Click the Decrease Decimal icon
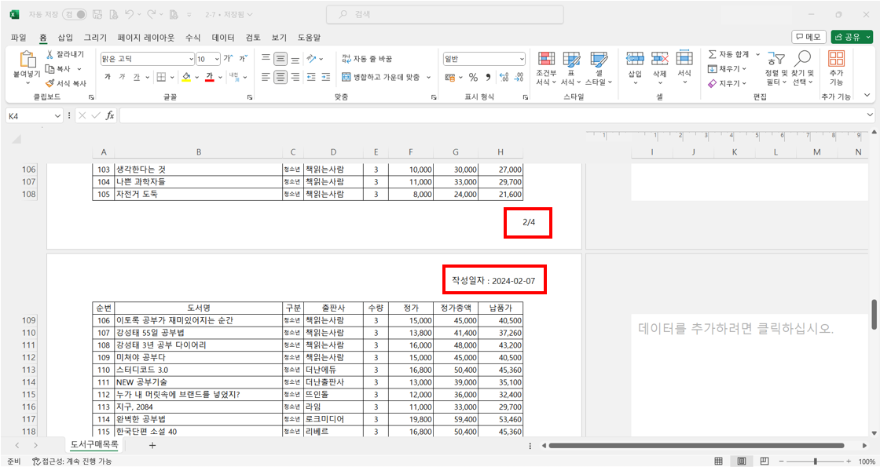The height and width of the screenshot is (467, 880). coord(519,77)
